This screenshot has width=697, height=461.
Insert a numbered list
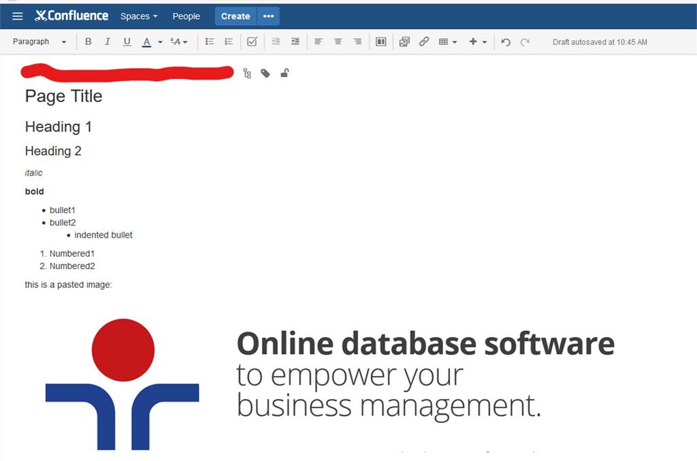click(229, 42)
